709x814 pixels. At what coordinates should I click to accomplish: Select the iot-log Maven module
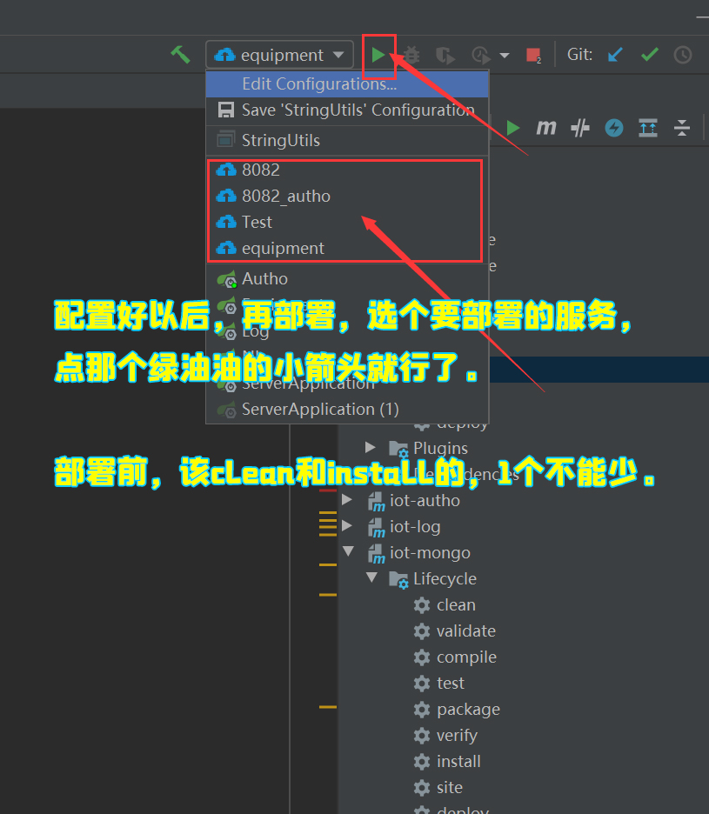tap(524, 526)
